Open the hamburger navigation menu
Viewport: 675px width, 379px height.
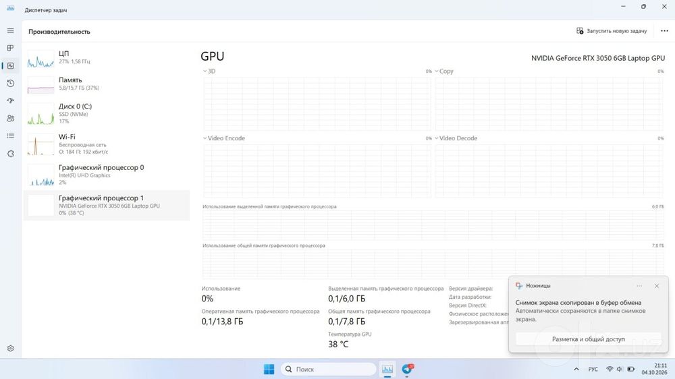[x=10, y=31]
